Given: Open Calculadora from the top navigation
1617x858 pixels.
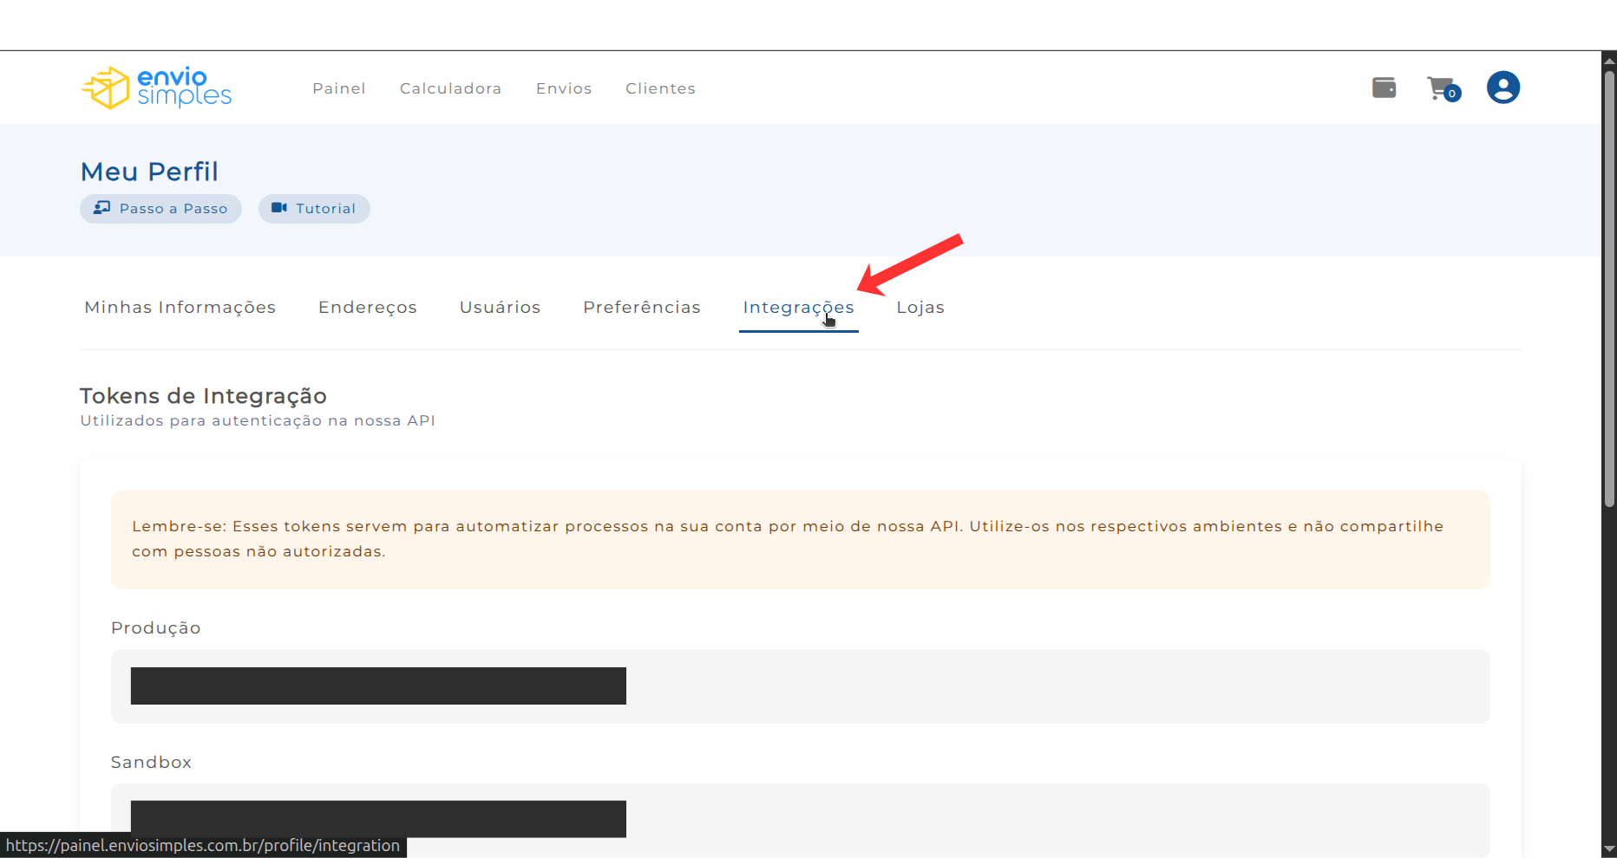Looking at the screenshot, I should (x=450, y=88).
